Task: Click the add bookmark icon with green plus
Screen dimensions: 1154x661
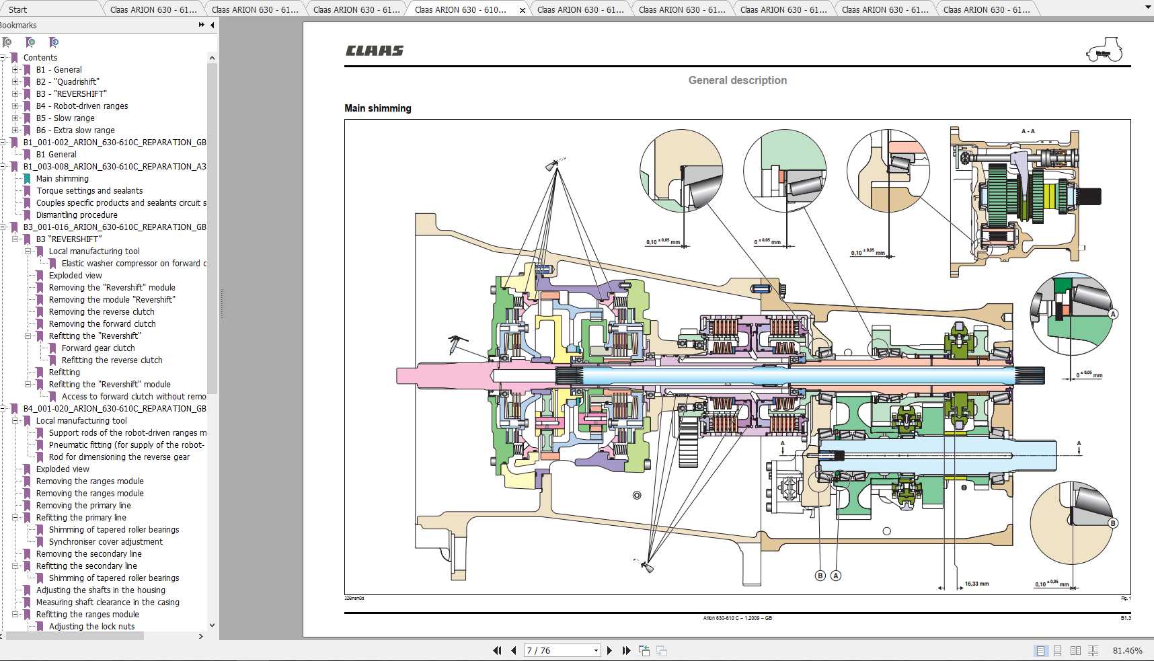Action: (x=30, y=42)
